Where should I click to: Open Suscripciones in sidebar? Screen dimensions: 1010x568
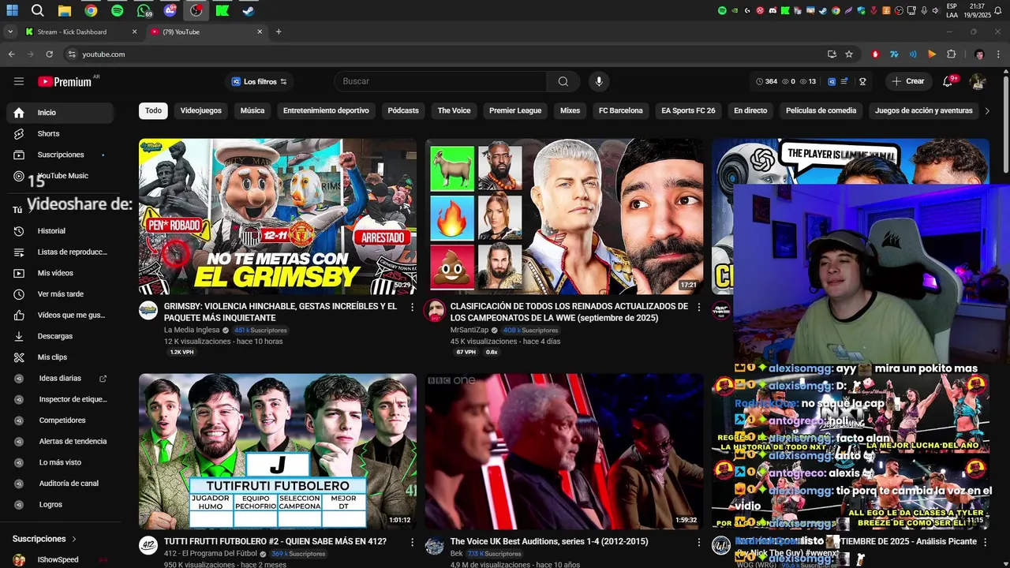click(x=60, y=155)
